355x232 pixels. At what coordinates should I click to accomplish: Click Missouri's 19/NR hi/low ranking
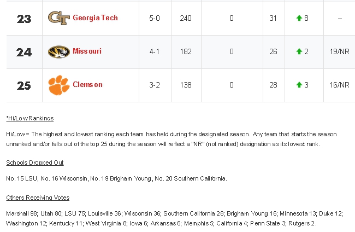coord(339,51)
